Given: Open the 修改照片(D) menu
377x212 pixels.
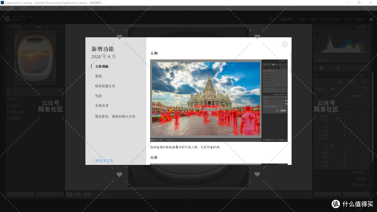Looking at the screenshot, I should pos(34,8).
